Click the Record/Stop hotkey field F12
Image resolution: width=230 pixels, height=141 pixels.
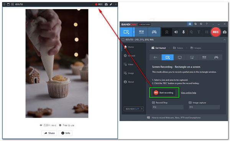(168, 107)
